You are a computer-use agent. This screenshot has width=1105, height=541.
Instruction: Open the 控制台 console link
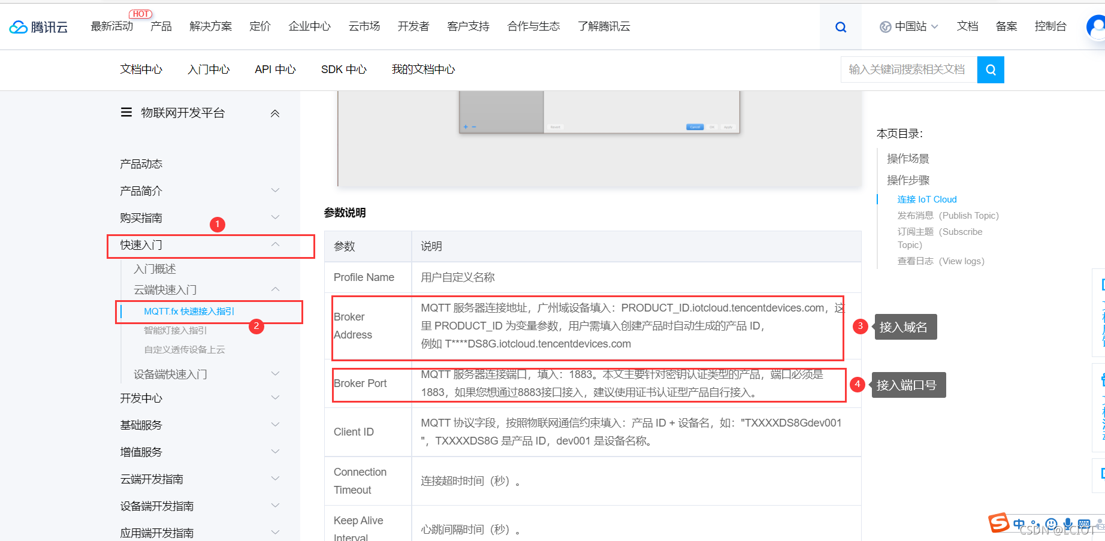1050,26
